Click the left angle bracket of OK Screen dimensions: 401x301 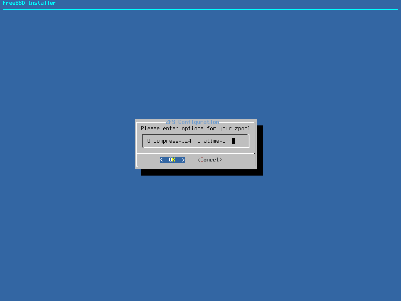[161, 160]
